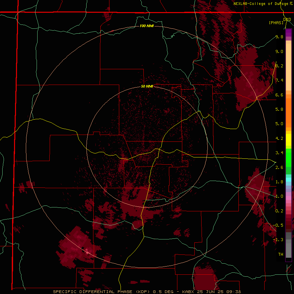
Task: Click the 0.2 value on color scale
Action: [x=279, y=211]
